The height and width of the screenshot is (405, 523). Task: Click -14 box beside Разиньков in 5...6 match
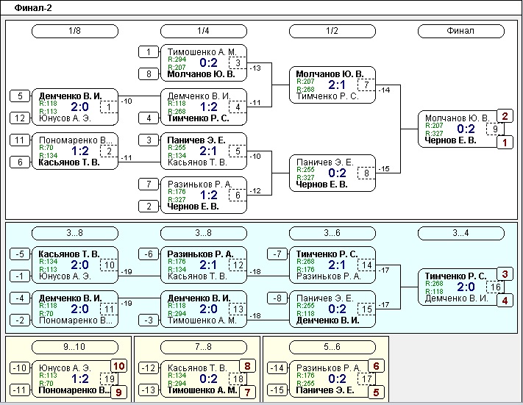pyautogui.click(x=277, y=368)
